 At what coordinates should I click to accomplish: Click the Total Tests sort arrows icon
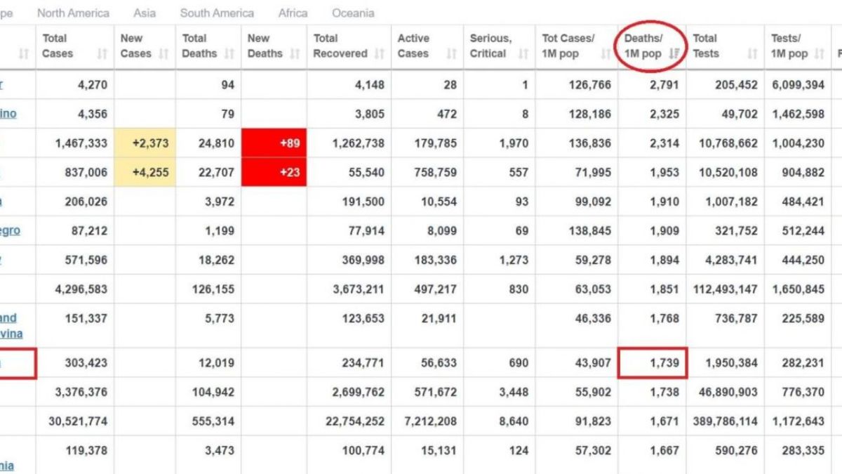tap(752, 53)
